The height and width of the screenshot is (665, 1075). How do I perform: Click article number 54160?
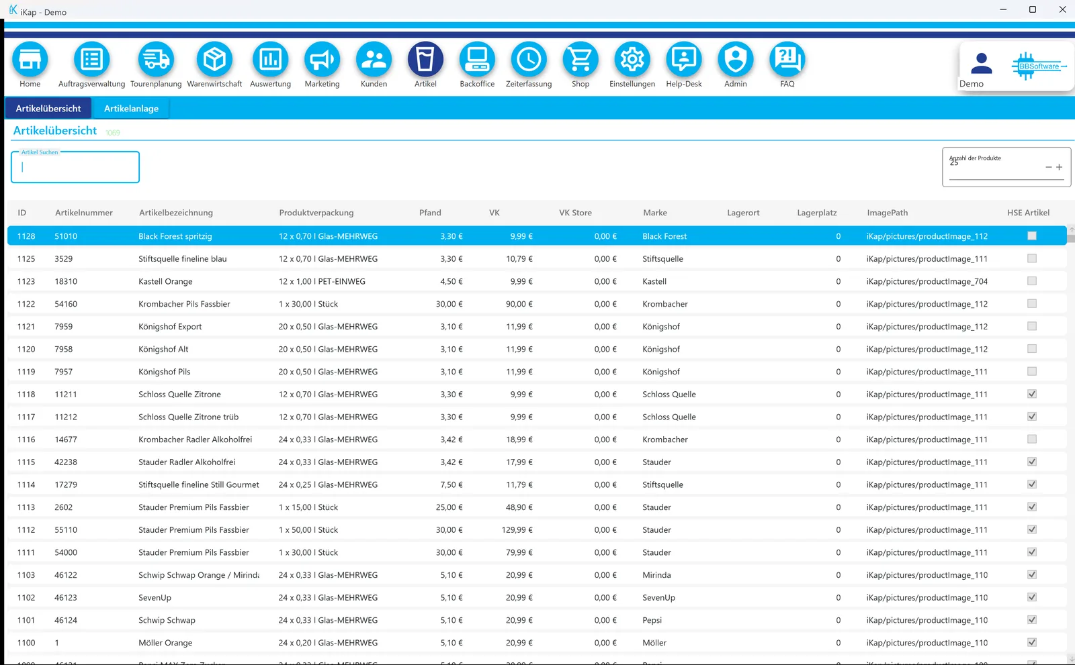tap(66, 304)
